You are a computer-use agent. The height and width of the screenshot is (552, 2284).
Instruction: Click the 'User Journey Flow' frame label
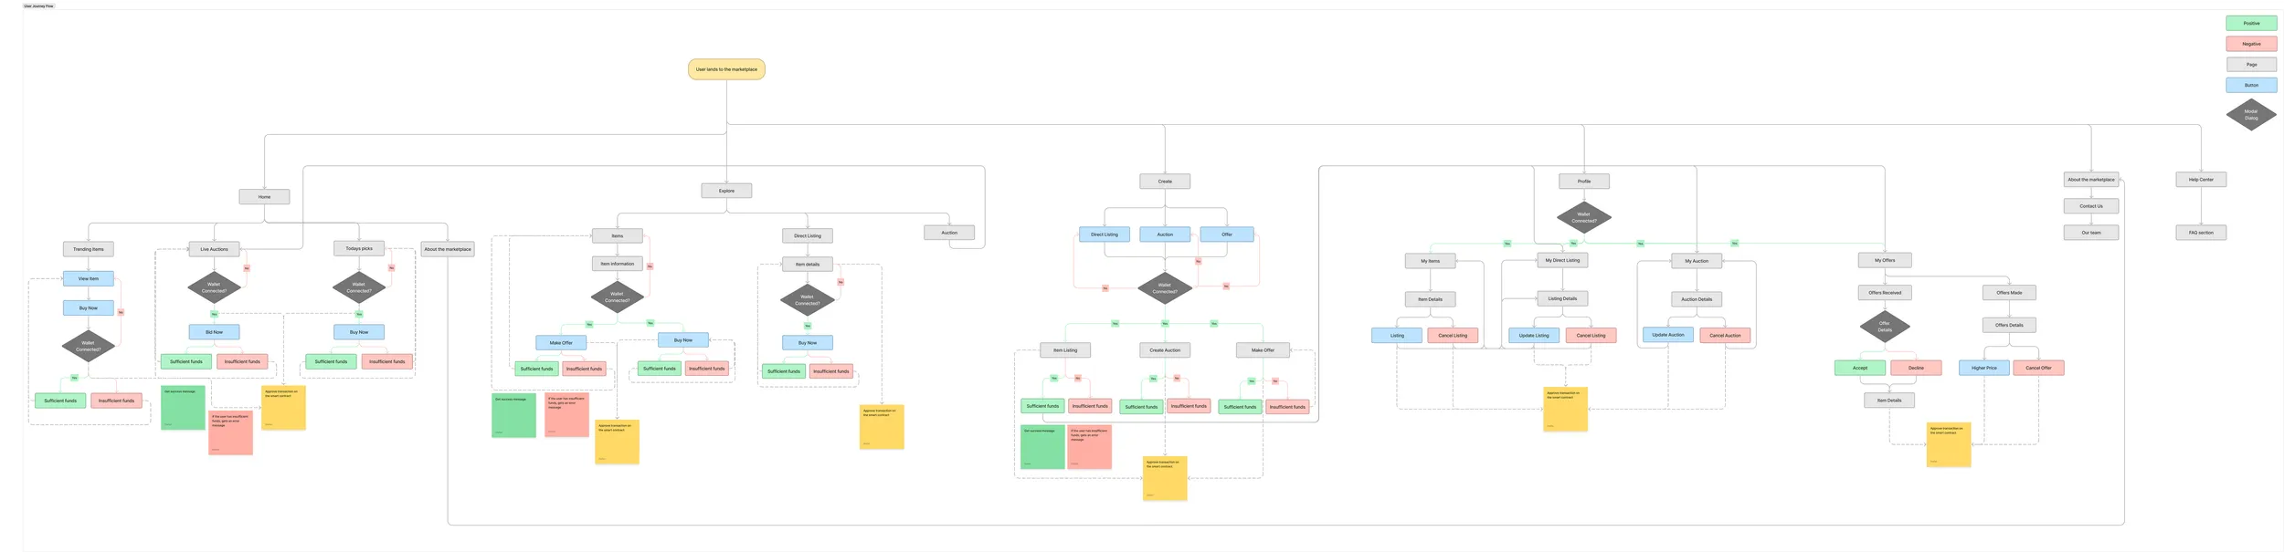click(x=39, y=5)
